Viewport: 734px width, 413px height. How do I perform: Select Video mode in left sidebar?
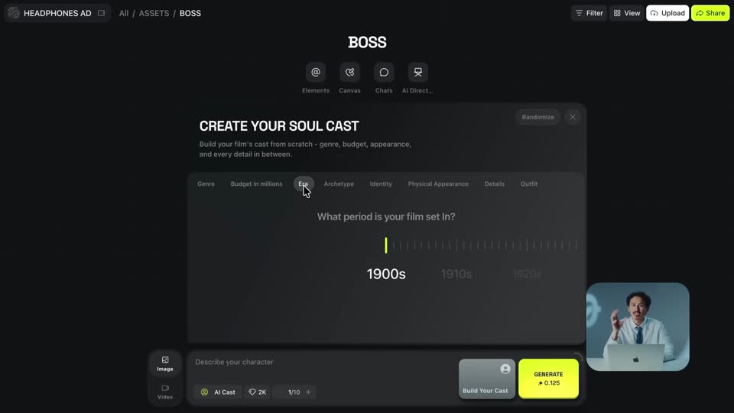(165, 392)
